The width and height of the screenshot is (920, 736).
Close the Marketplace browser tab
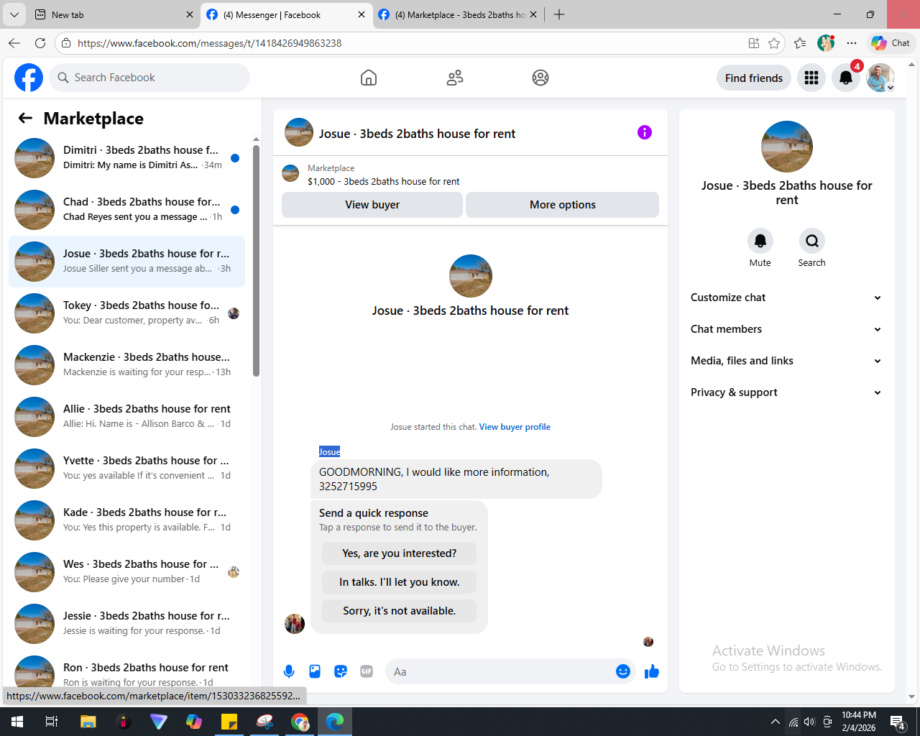533,14
